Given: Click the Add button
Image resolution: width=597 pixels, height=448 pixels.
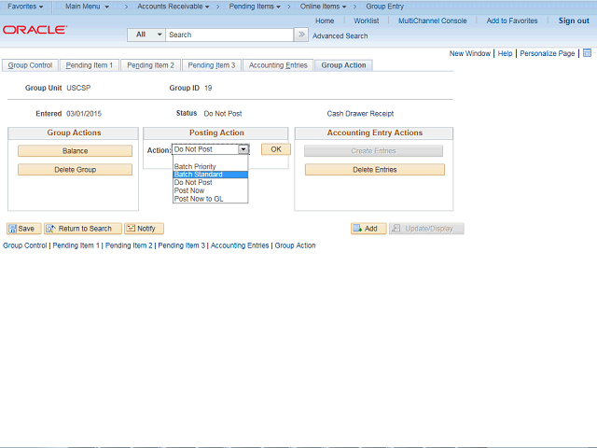Looking at the screenshot, I should pyautogui.click(x=368, y=229).
